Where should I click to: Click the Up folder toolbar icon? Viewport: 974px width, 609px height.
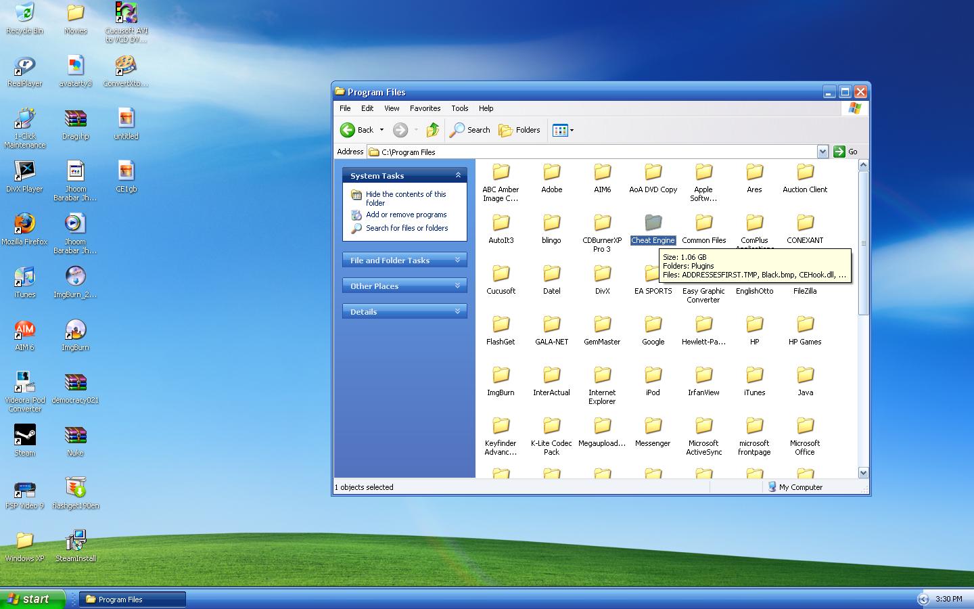coord(433,130)
